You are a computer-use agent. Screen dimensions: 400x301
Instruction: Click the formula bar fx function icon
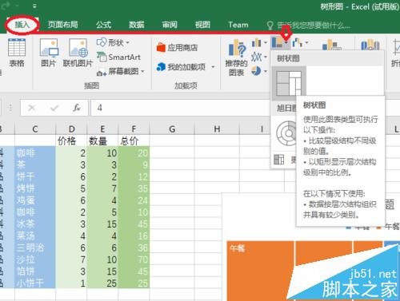point(77,108)
